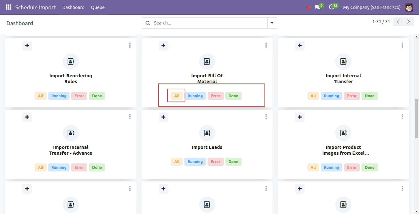The width and height of the screenshot is (419, 214).
Task: Click contact book icon on Import Internal Transfer - Advance
Action: pos(70,133)
